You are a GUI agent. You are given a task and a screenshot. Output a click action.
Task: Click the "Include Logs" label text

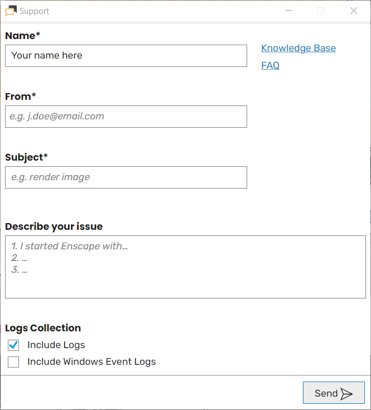pyautogui.click(x=56, y=345)
